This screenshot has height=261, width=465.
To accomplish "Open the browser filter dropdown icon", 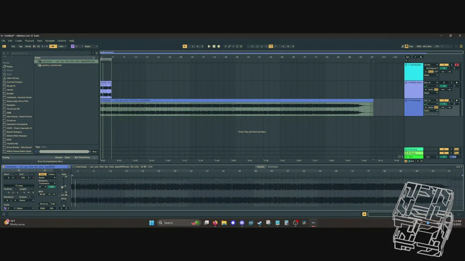I will (93, 53).
